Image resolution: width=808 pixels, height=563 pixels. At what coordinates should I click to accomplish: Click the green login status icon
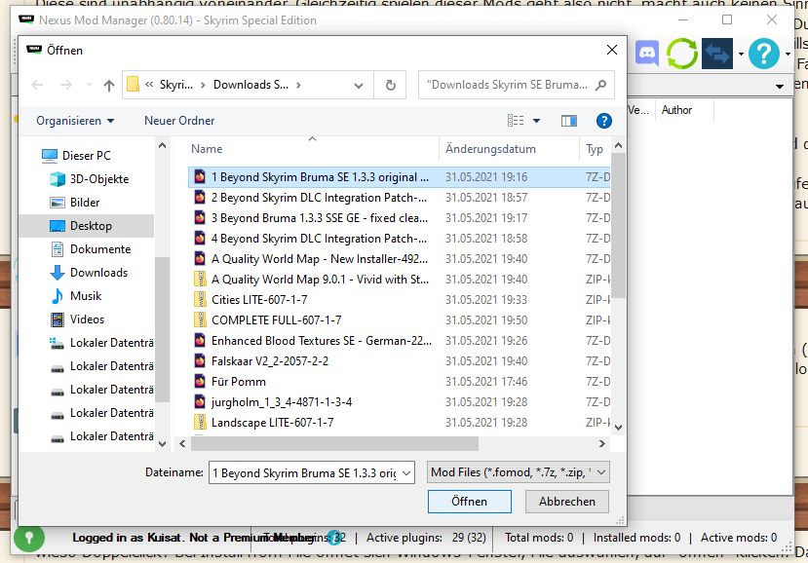click(28, 537)
